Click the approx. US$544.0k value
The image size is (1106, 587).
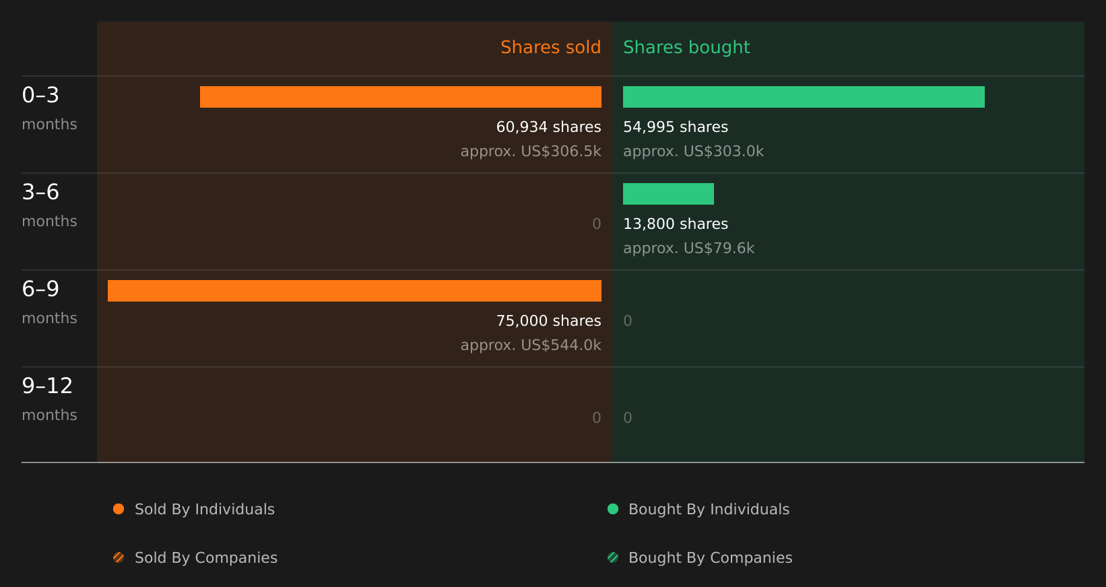(531, 345)
